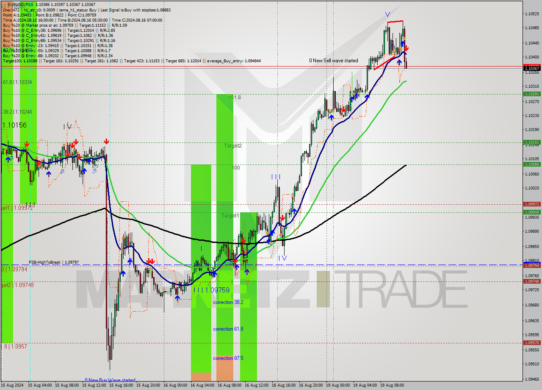Viewport: 542px width, 390px height.
Task: Click the 1.09895 price axis value
Action: pos(532,231)
